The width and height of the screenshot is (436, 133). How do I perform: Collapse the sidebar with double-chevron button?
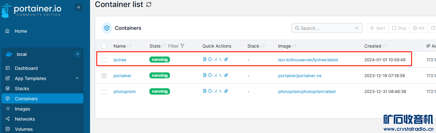point(79,7)
